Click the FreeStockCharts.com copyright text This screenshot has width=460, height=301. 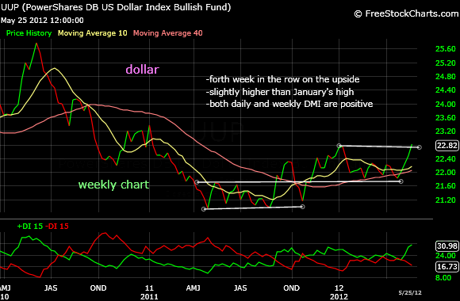[406, 13]
